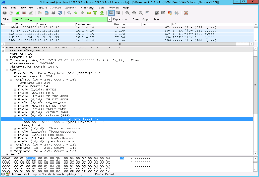Open capture options toolbar icon
This screenshot has width=259, height=177.
point(11,13)
